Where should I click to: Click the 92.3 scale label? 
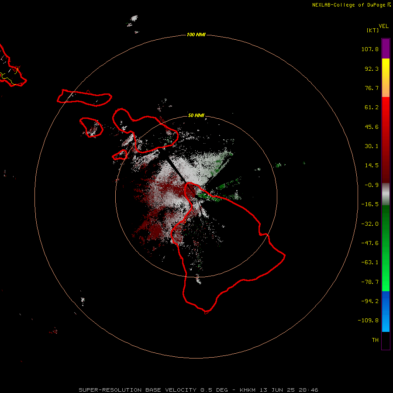[x=372, y=69]
